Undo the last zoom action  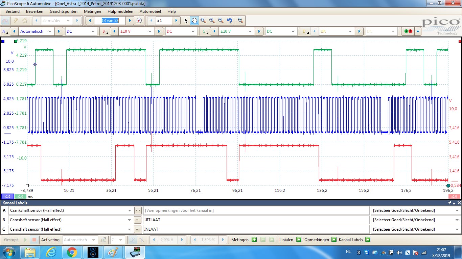point(230,21)
